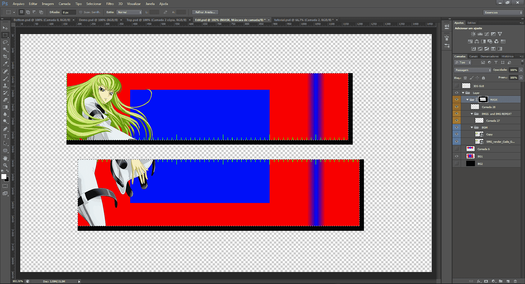Click the Difusão feather input field
Image resolution: width=525 pixels, height=284 pixels.
coord(69,12)
